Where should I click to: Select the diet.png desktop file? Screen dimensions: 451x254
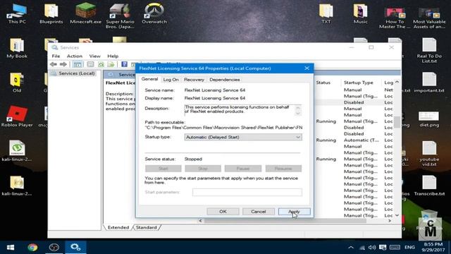pos(429,119)
